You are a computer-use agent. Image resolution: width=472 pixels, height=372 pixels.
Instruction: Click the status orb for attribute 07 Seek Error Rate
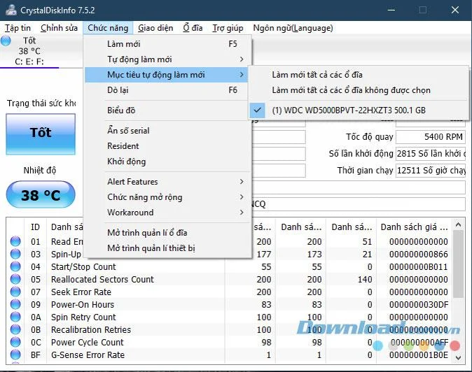coord(15,292)
